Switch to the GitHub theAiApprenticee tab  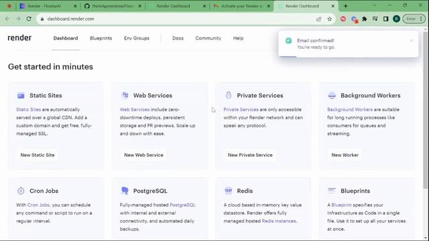tap(113, 6)
